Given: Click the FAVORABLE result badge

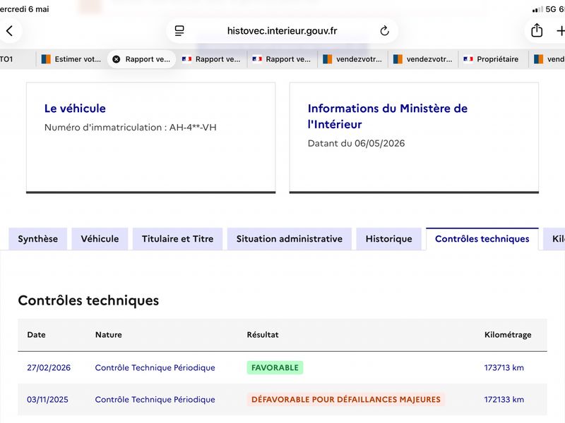Looking at the screenshot, I should (275, 367).
